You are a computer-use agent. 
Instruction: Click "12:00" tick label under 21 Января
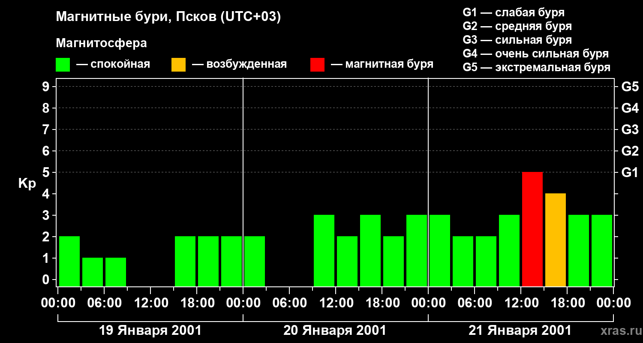tap(521, 303)
